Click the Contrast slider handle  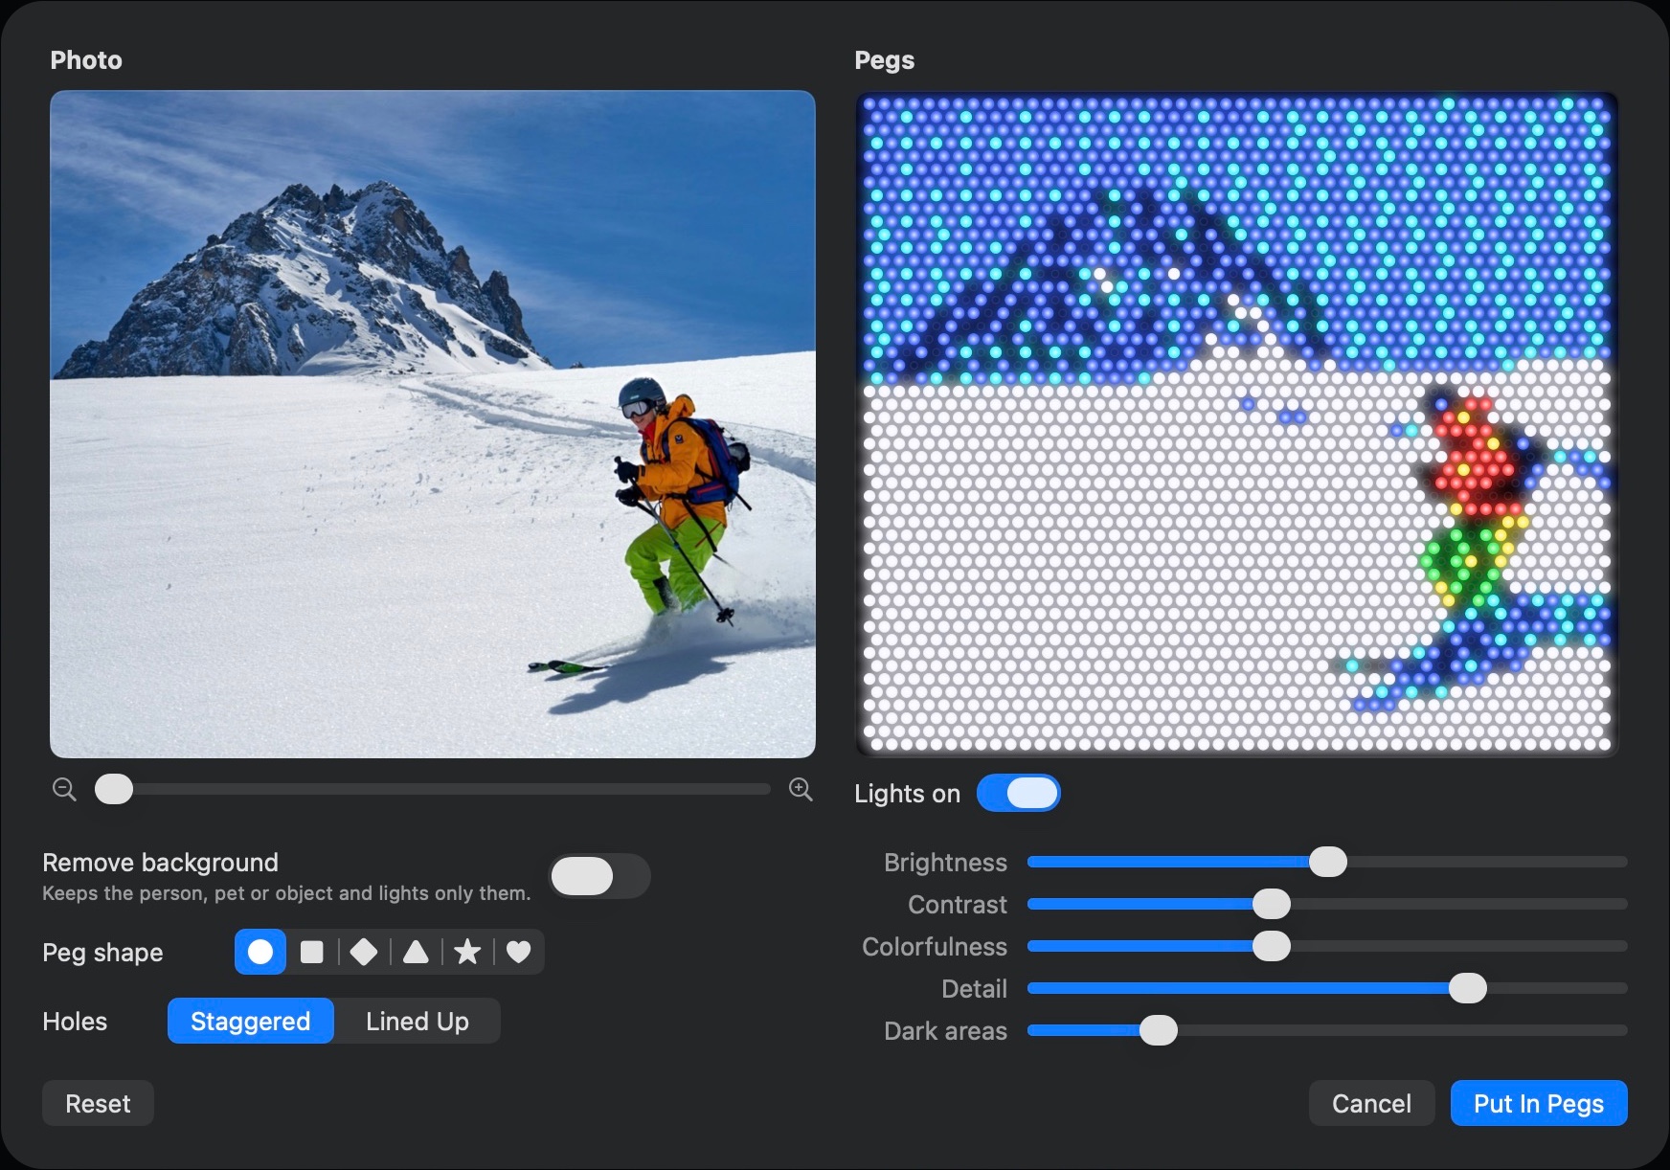click(1272, 904)
